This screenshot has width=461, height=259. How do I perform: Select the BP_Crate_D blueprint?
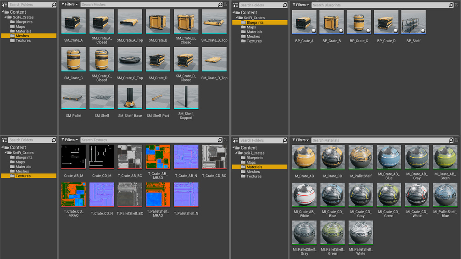(x=386, y=22)
